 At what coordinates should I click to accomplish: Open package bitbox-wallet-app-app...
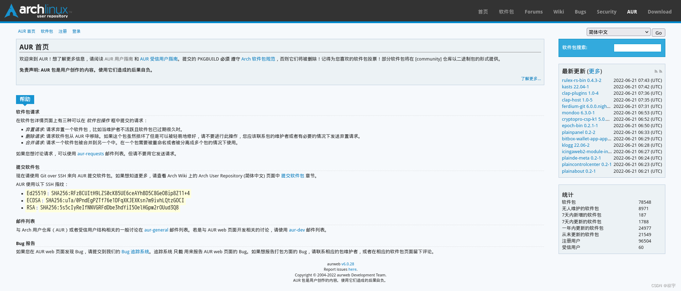tap(587, 139)
